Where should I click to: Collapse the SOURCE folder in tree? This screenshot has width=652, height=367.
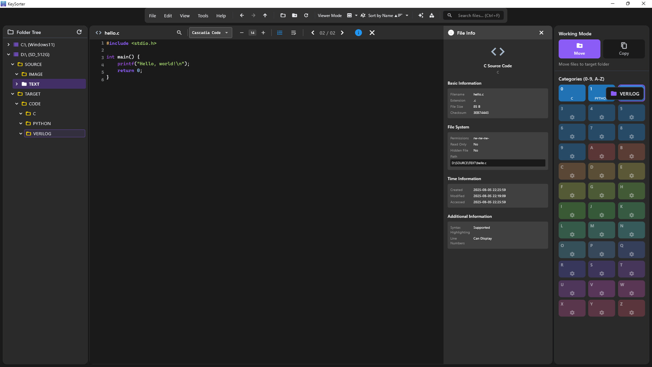[13, 64]
